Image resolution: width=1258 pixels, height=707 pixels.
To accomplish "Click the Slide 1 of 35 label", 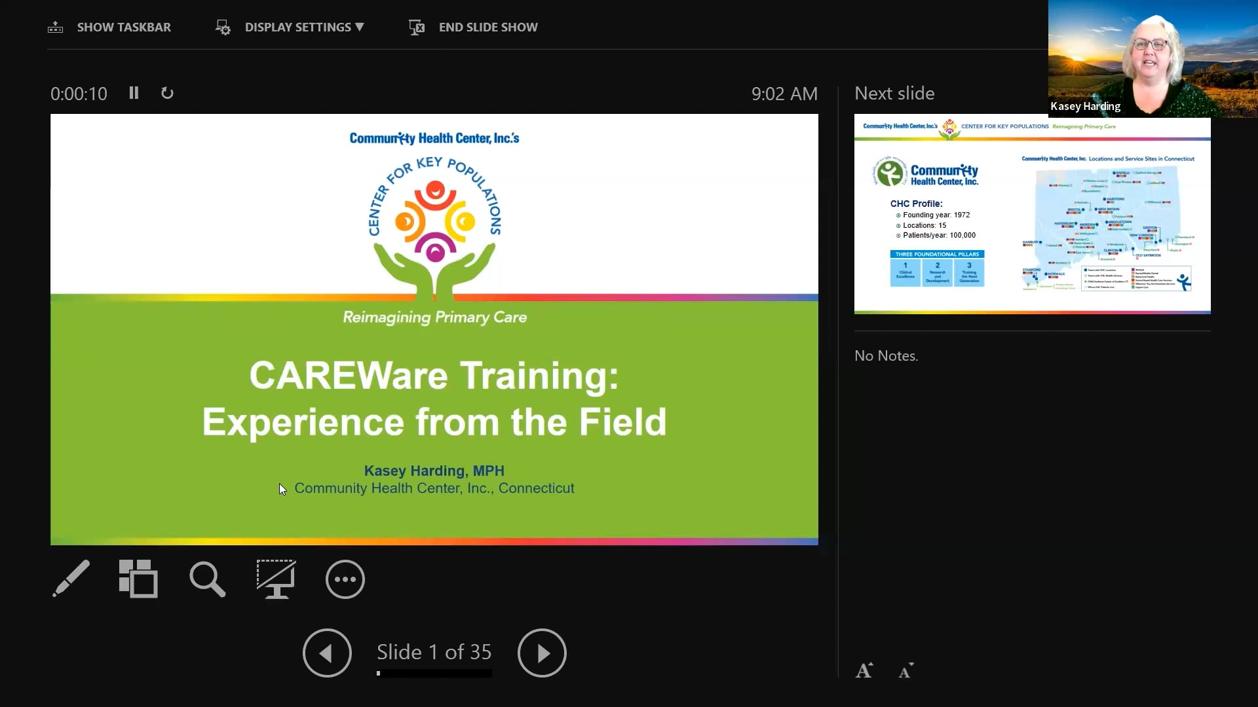I will pos(433,651).
